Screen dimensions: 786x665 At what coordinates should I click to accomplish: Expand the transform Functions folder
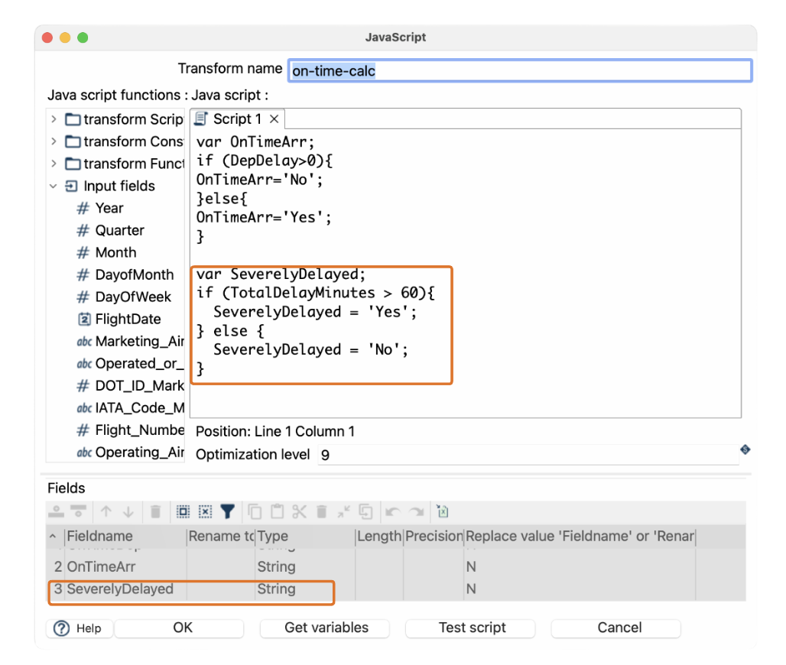54,164
